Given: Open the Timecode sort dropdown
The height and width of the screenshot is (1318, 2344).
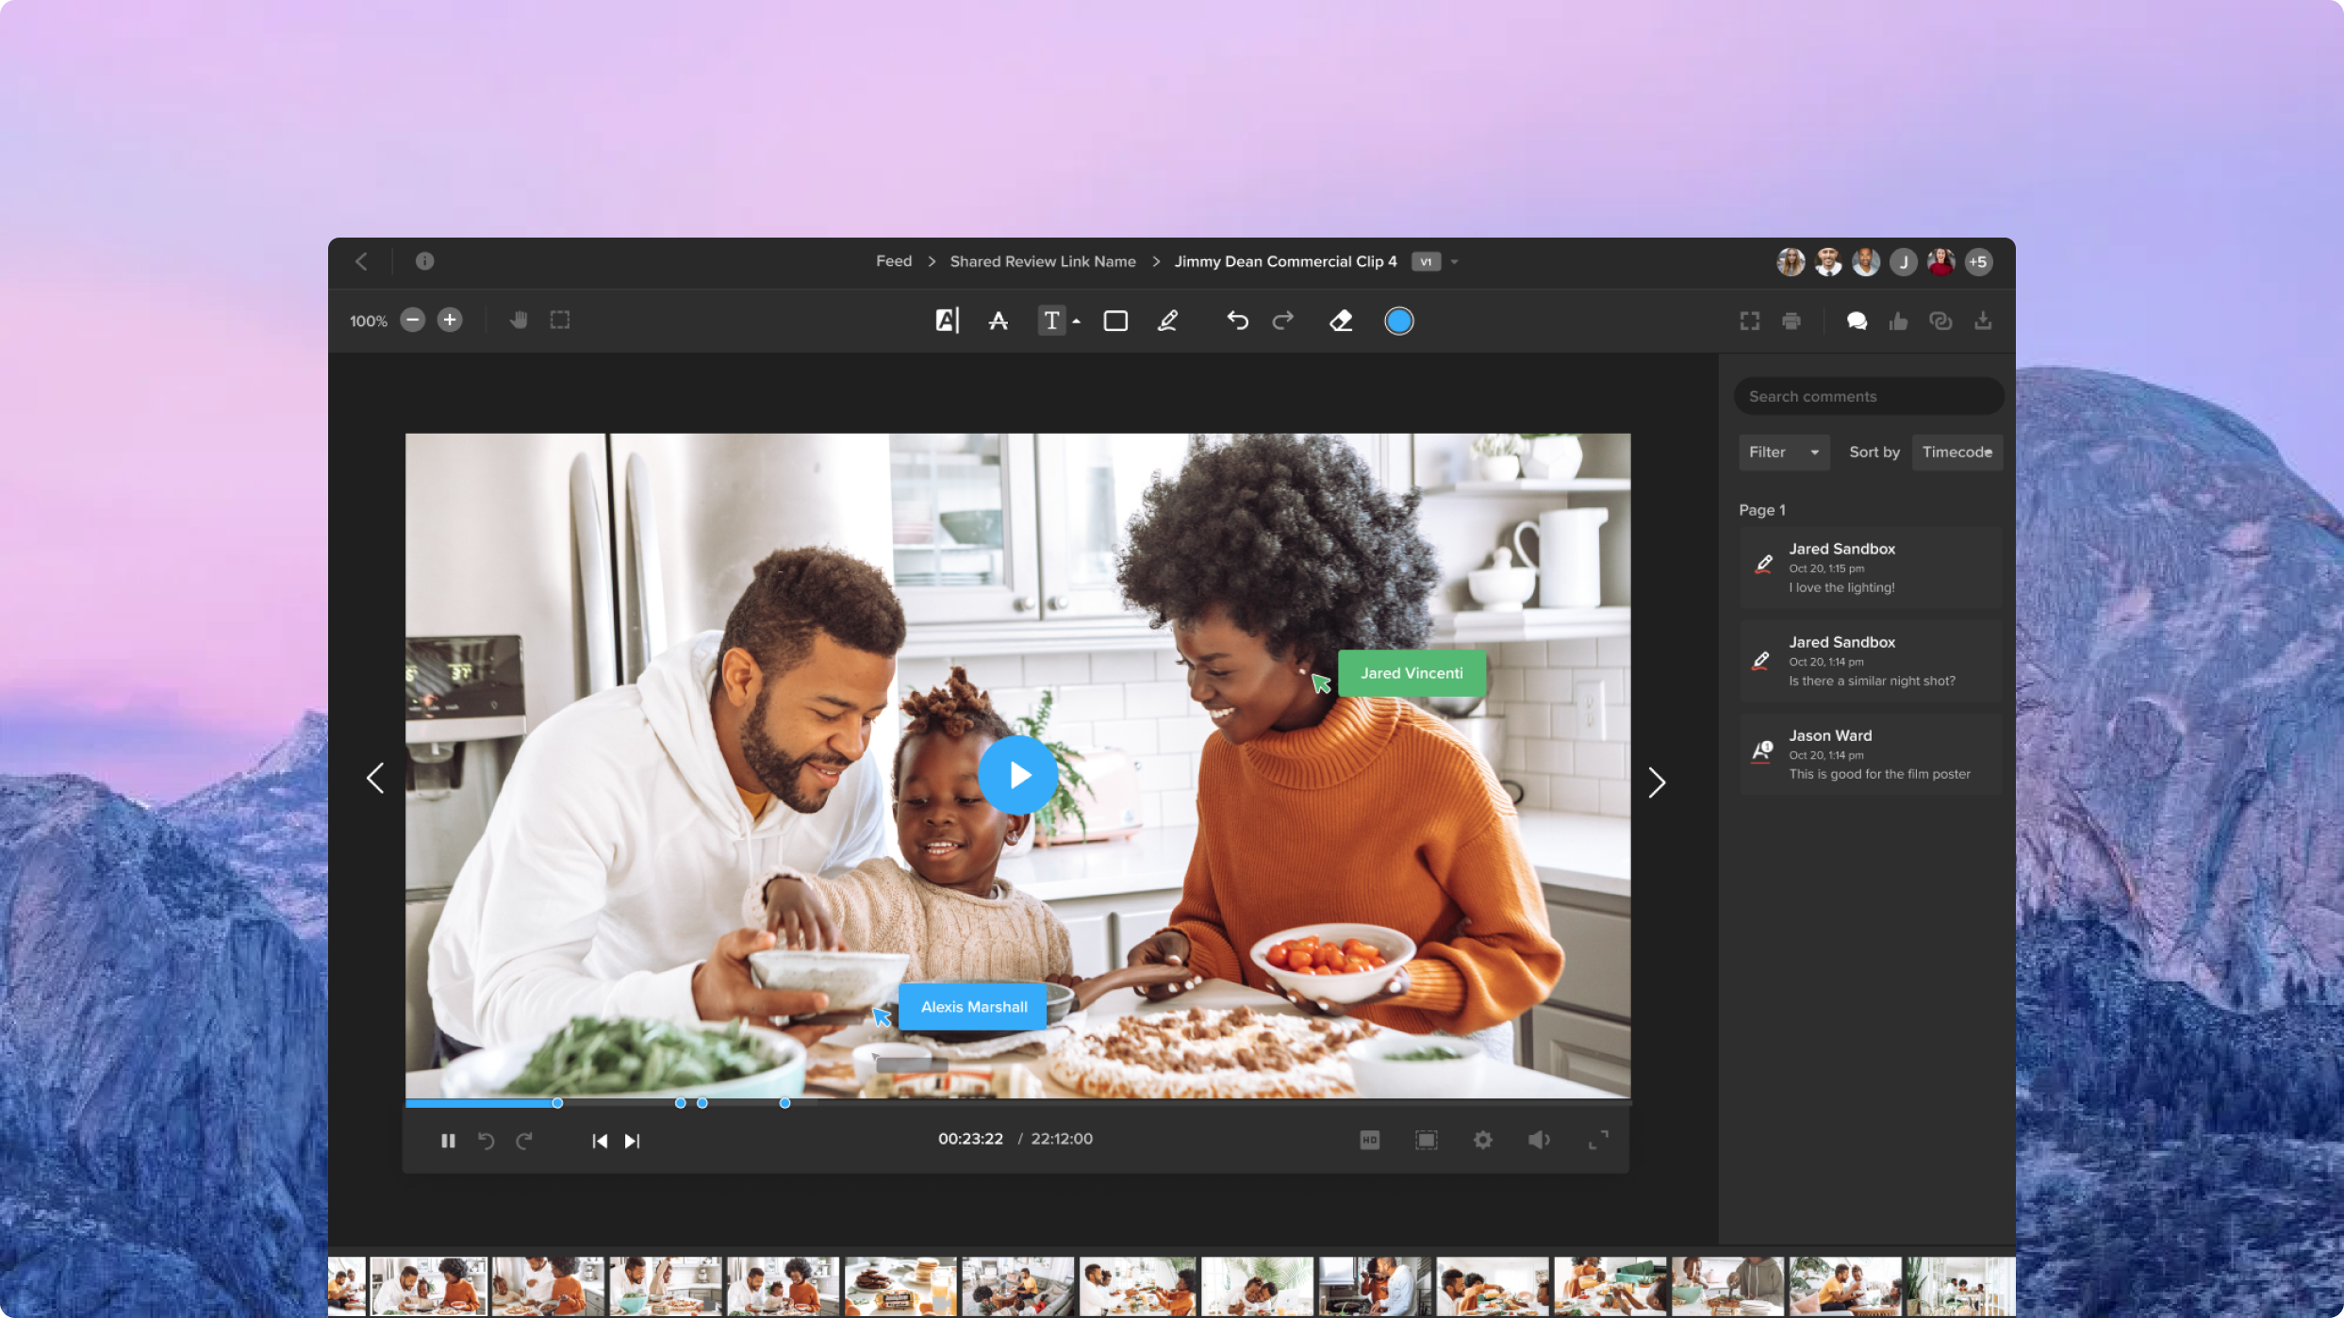Looking at the screenshot, I should (1956, 453).
